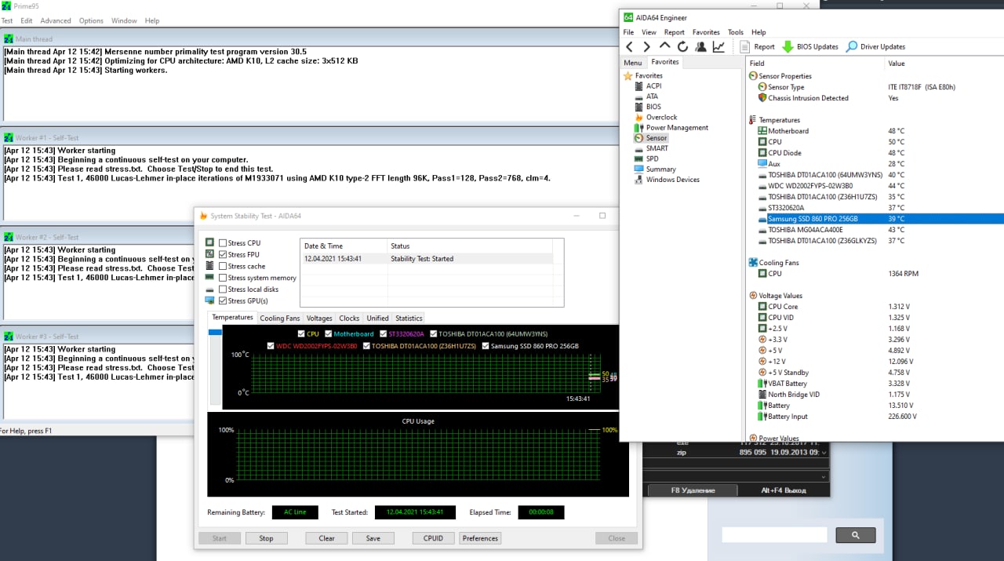Open ACPI in the favorites tree
Image resolution: width=1004 pixels, height=561 pixels.
pos(653,86)
